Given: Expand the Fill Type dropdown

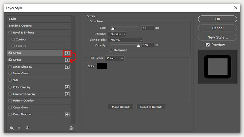Looking at the screenshot, I should [x=115, y=58].
